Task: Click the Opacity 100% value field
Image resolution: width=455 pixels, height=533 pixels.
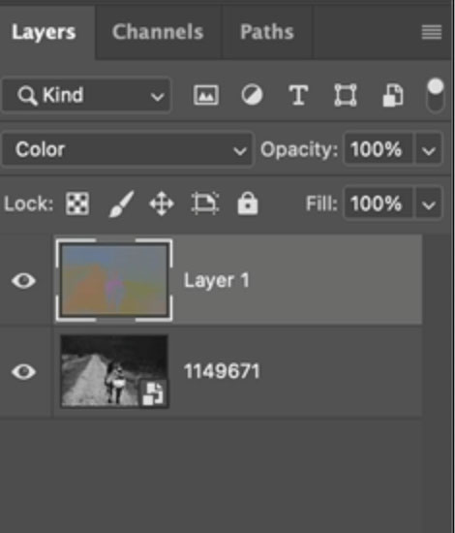Action: 379,149
